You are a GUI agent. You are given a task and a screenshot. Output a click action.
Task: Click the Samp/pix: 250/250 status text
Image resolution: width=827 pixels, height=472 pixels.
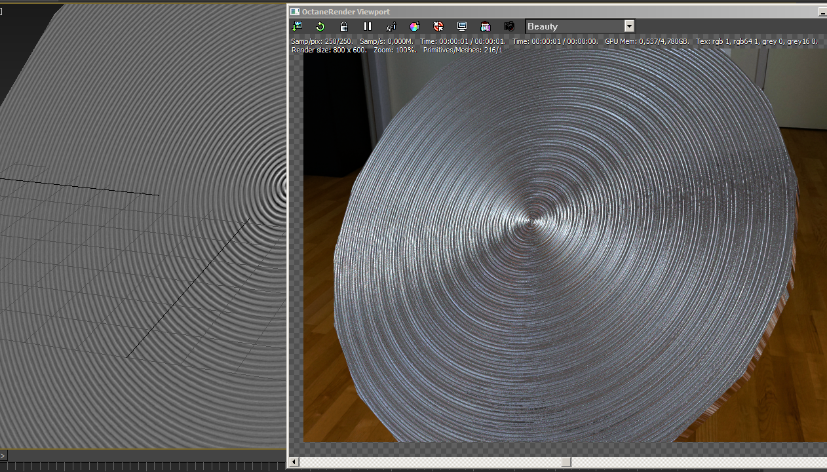tap(322, 41)
